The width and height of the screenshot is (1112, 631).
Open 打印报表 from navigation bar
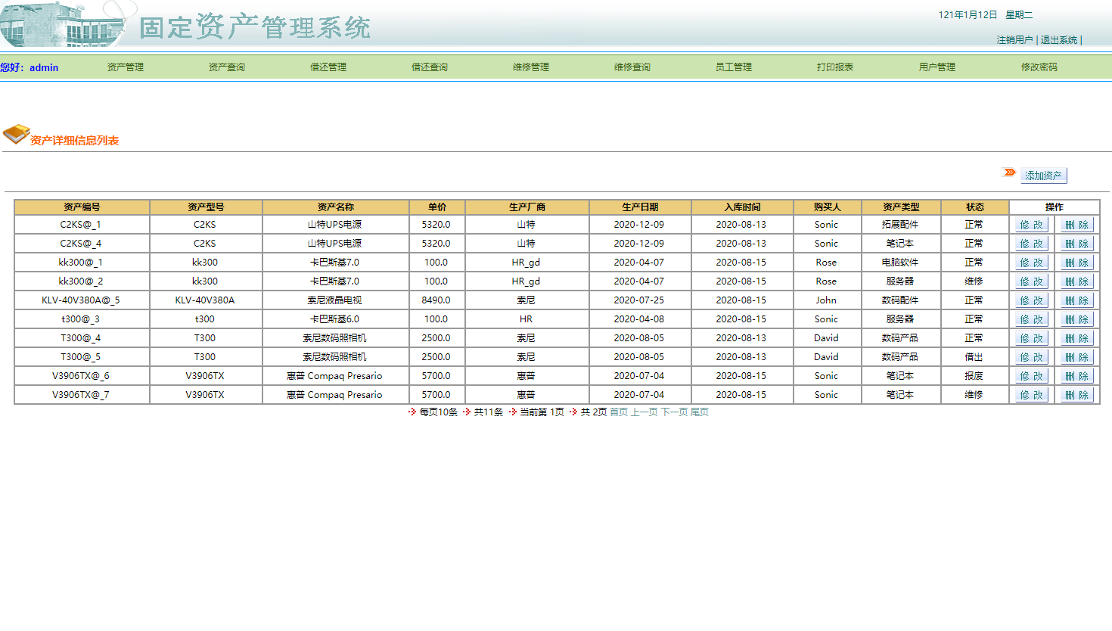pyautogui.click(x=834, y=67)
